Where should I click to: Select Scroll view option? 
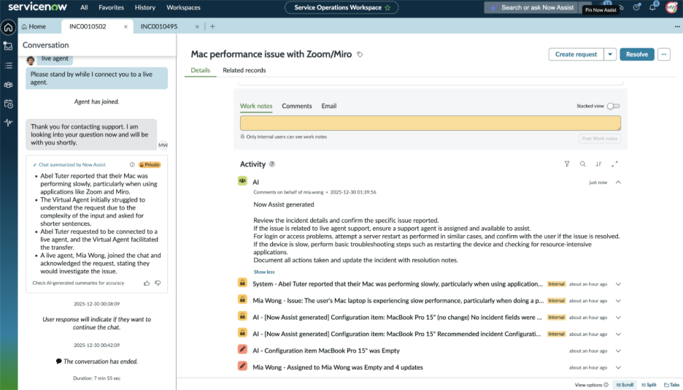tap(625, 385)
